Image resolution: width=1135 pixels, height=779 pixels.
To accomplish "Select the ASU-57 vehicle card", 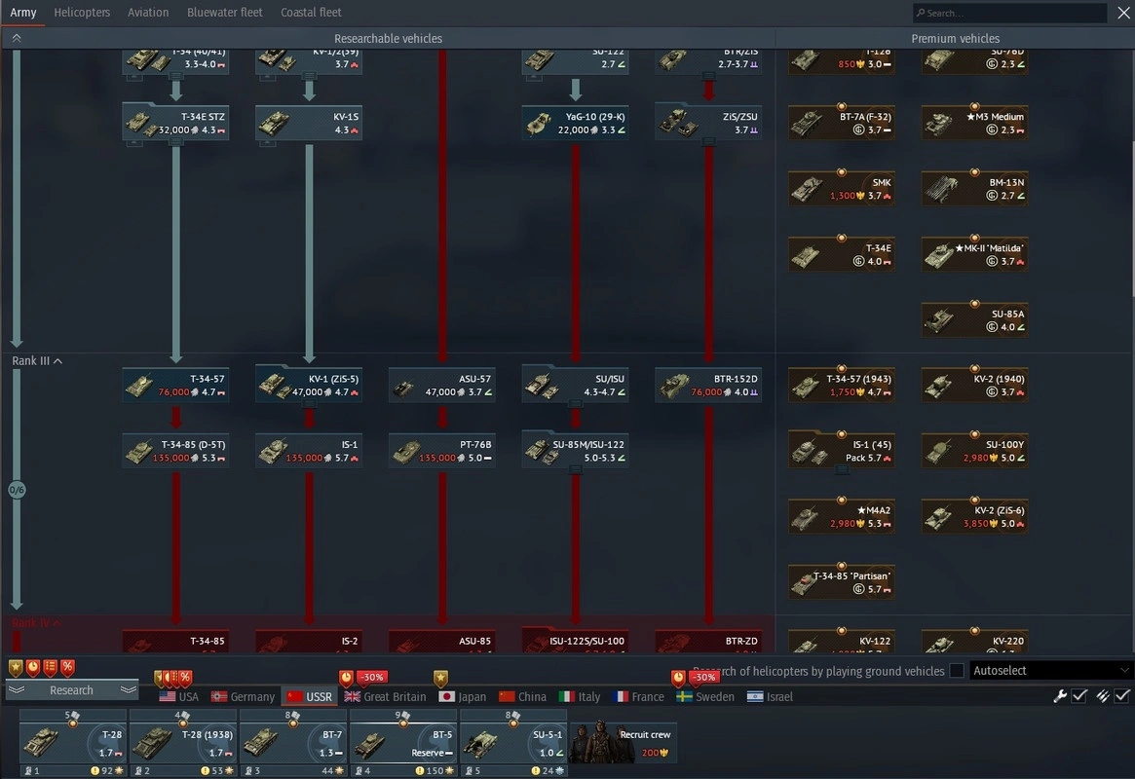I will coord(441,386).
